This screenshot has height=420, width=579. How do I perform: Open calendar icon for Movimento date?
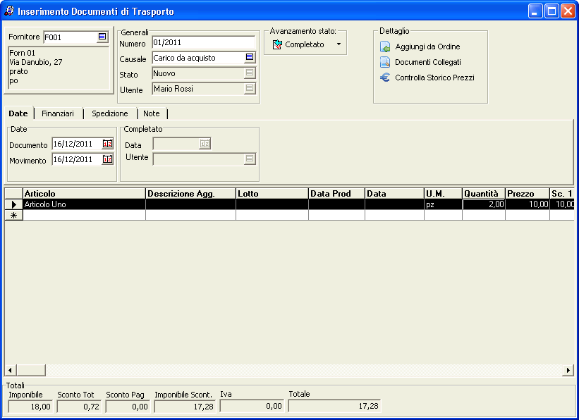tap(107, 159)
